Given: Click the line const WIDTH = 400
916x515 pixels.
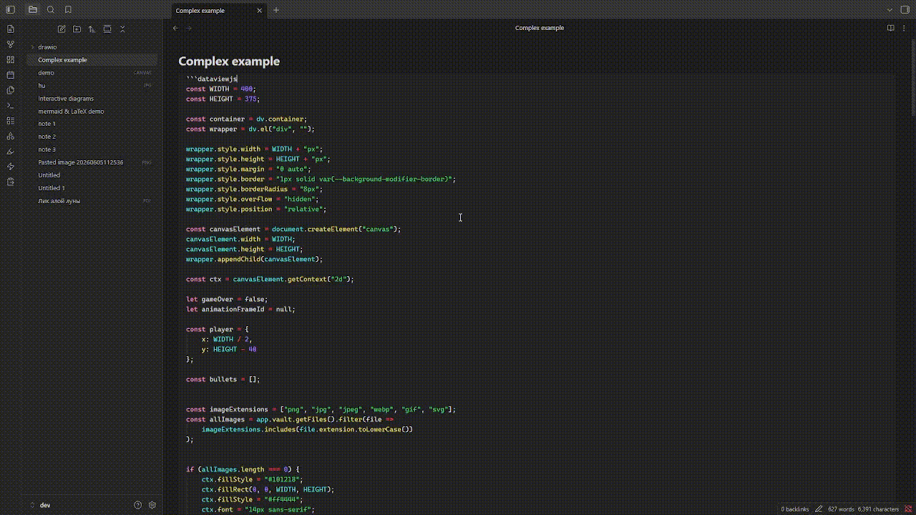Looking at the screenshot, I should 220,89.
